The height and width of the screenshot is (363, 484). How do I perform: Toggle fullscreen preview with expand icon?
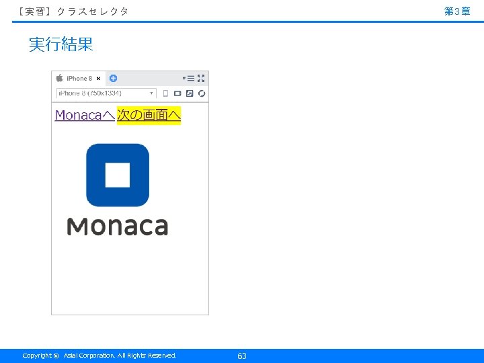(x=201, y=79)
